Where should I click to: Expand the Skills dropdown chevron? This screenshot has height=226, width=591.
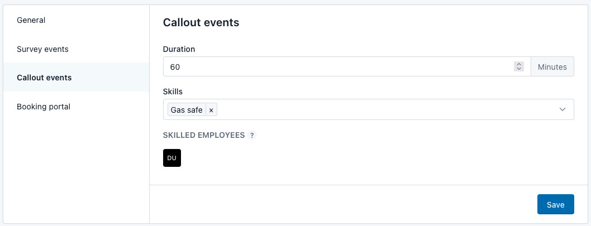point(563,109)
